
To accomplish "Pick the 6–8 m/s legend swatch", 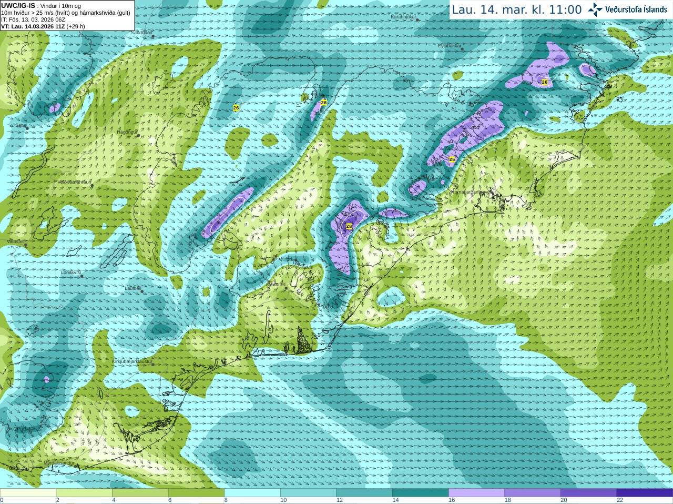I will tap(196, 493).
